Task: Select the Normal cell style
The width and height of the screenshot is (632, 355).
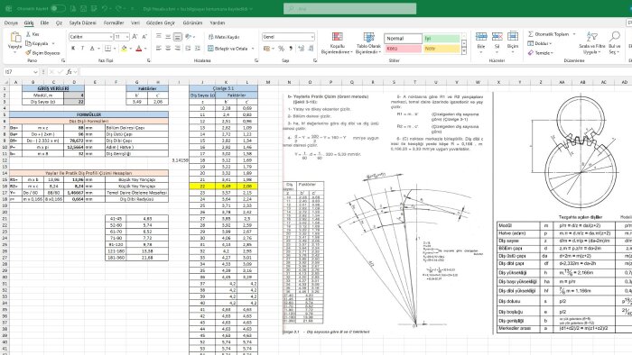Action: (403, 38)
